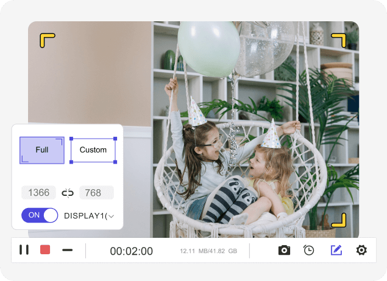387x281 pixels.
Task: Stop recording with the red square
Action: [x=45, y=249]
